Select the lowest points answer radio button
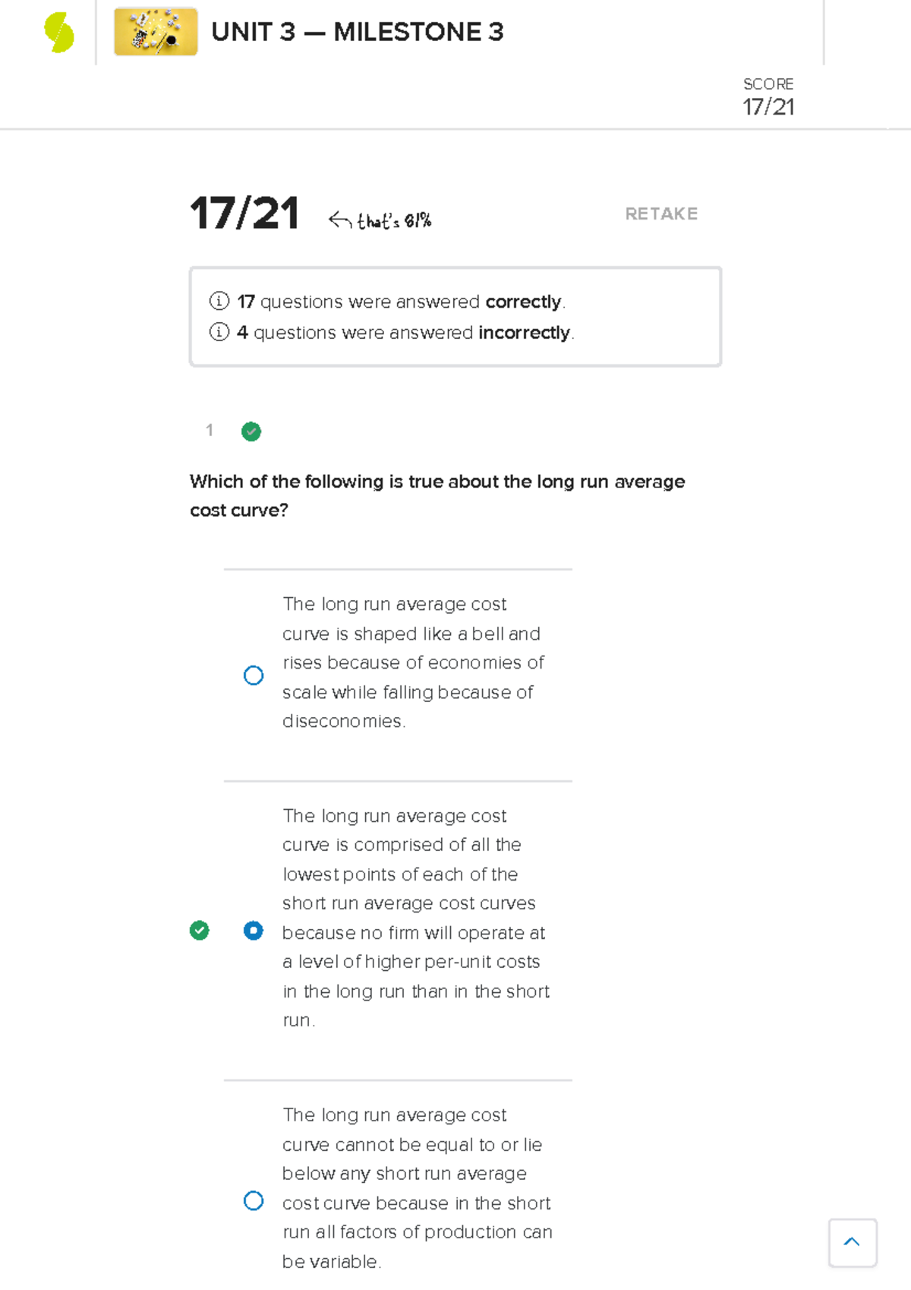The height and width of the screenshot is (1290, 911). 254,931
